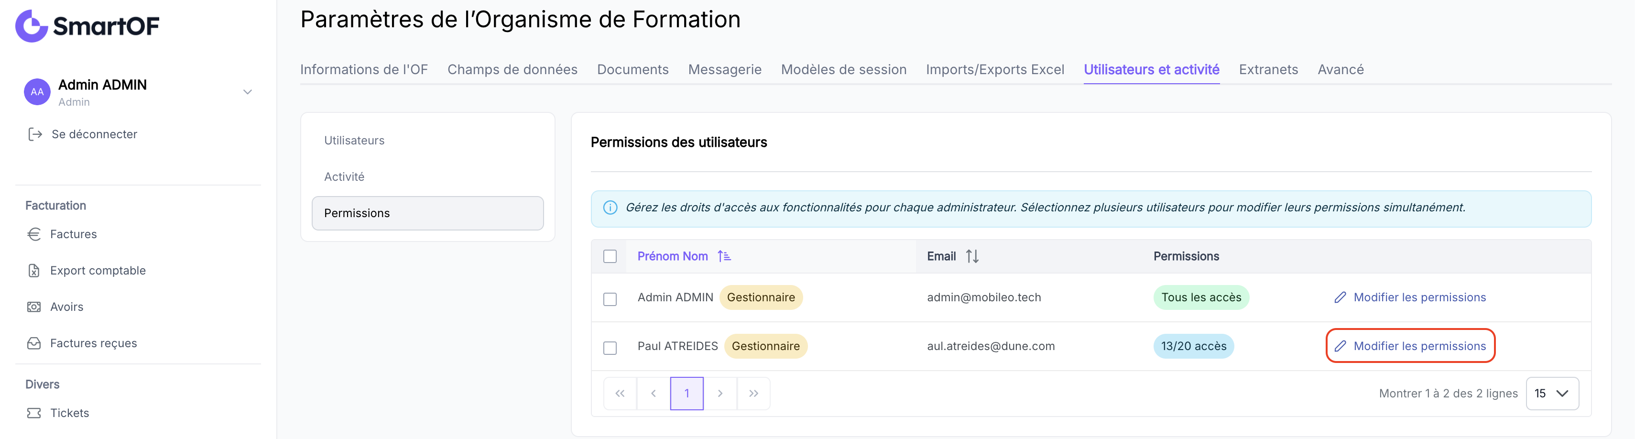Viewport: 1635px width, 439px height.
Task: Click the 13/20 accès badge
Action: (1193, 346)
